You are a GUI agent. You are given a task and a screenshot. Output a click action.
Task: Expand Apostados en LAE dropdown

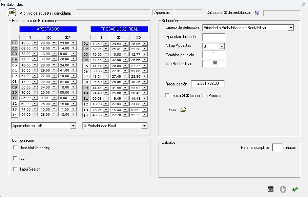(73, 126)
